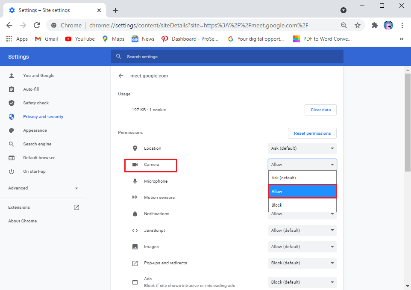This screenshot has height=290, width=411.
Task: Open Privacy and security in sidebar
Action: (43, 117)
